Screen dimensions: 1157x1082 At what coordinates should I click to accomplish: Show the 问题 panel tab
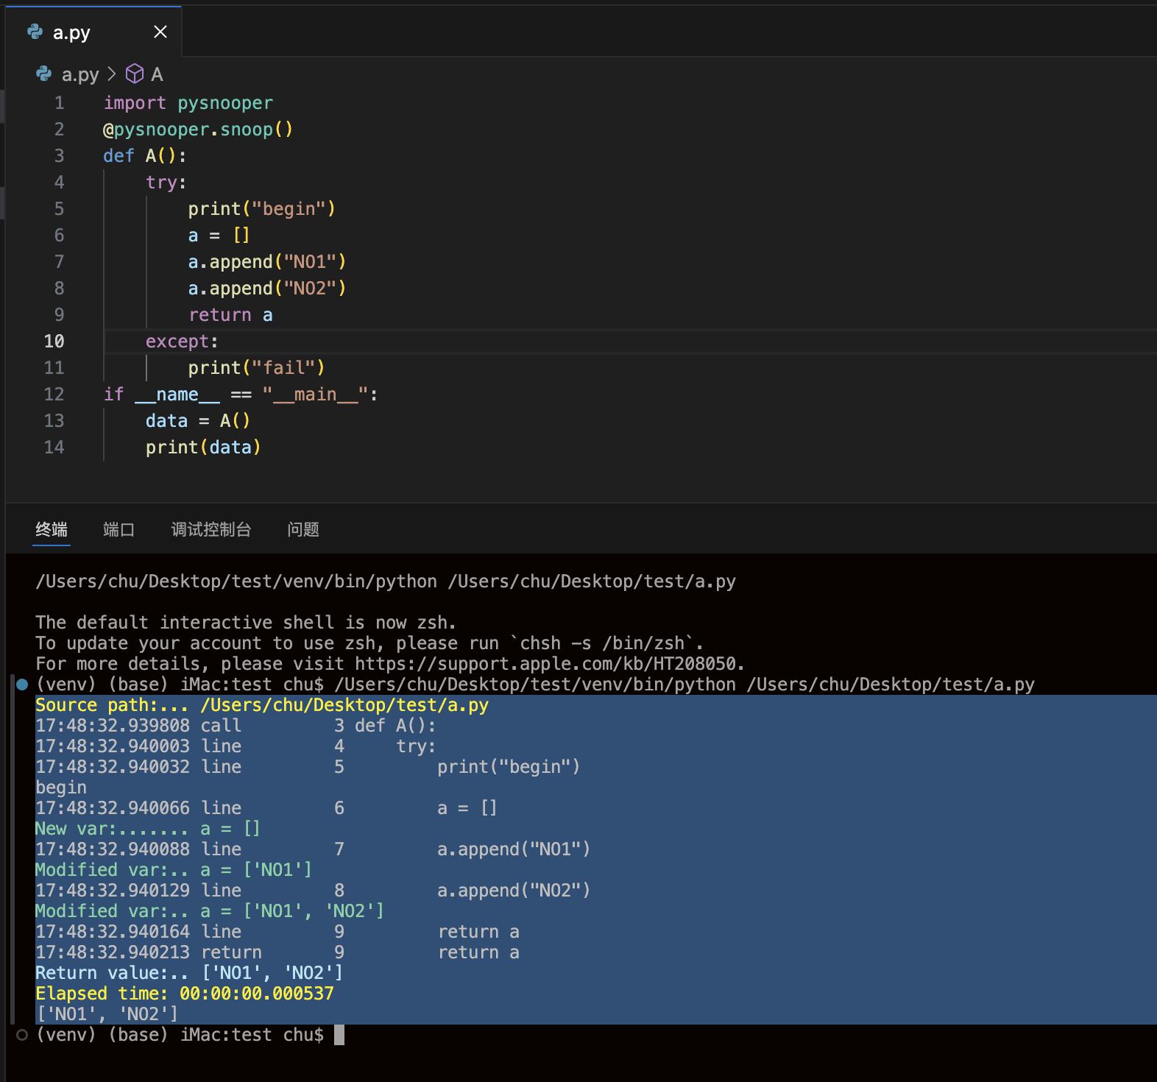coord(303,529)
